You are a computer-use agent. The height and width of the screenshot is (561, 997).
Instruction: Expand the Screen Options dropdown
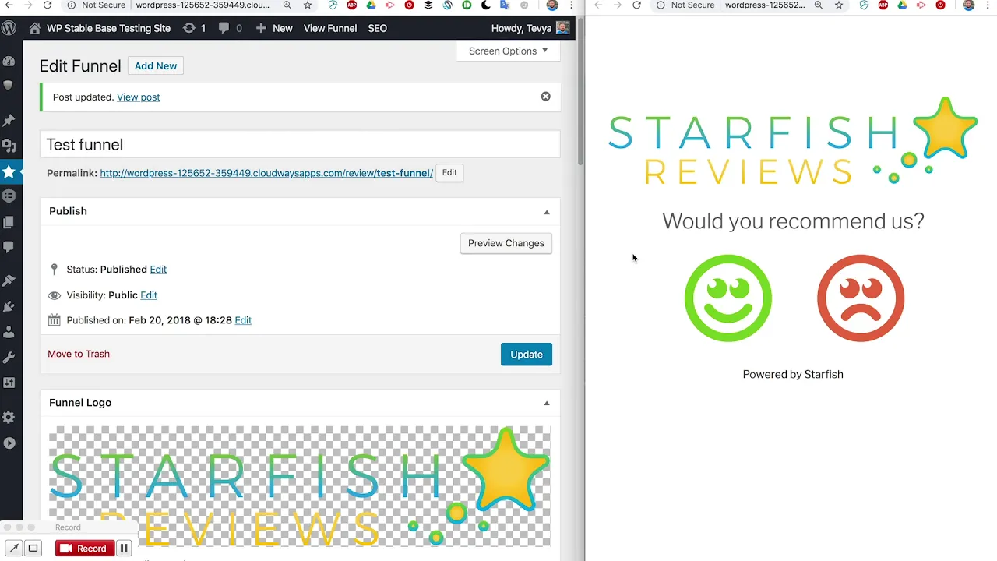(x=508, y=51)
